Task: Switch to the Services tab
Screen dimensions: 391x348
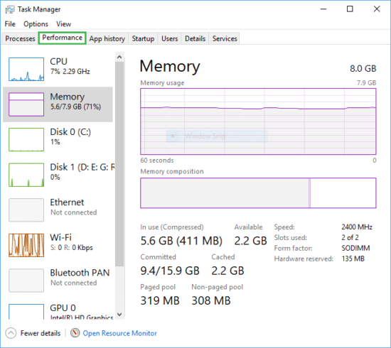Action: (x=225, y=38)
